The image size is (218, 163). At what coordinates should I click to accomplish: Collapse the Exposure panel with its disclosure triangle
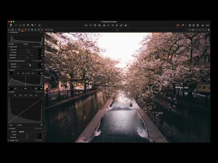(9, 47)
